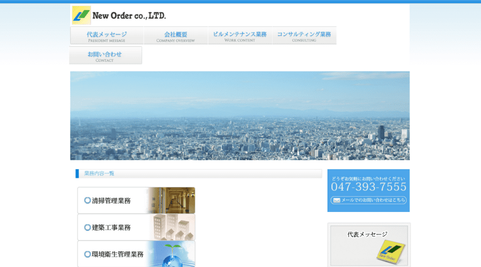Click the globe sprout thumbnail
Screen dimensions: 481x267
pos(172,254)
